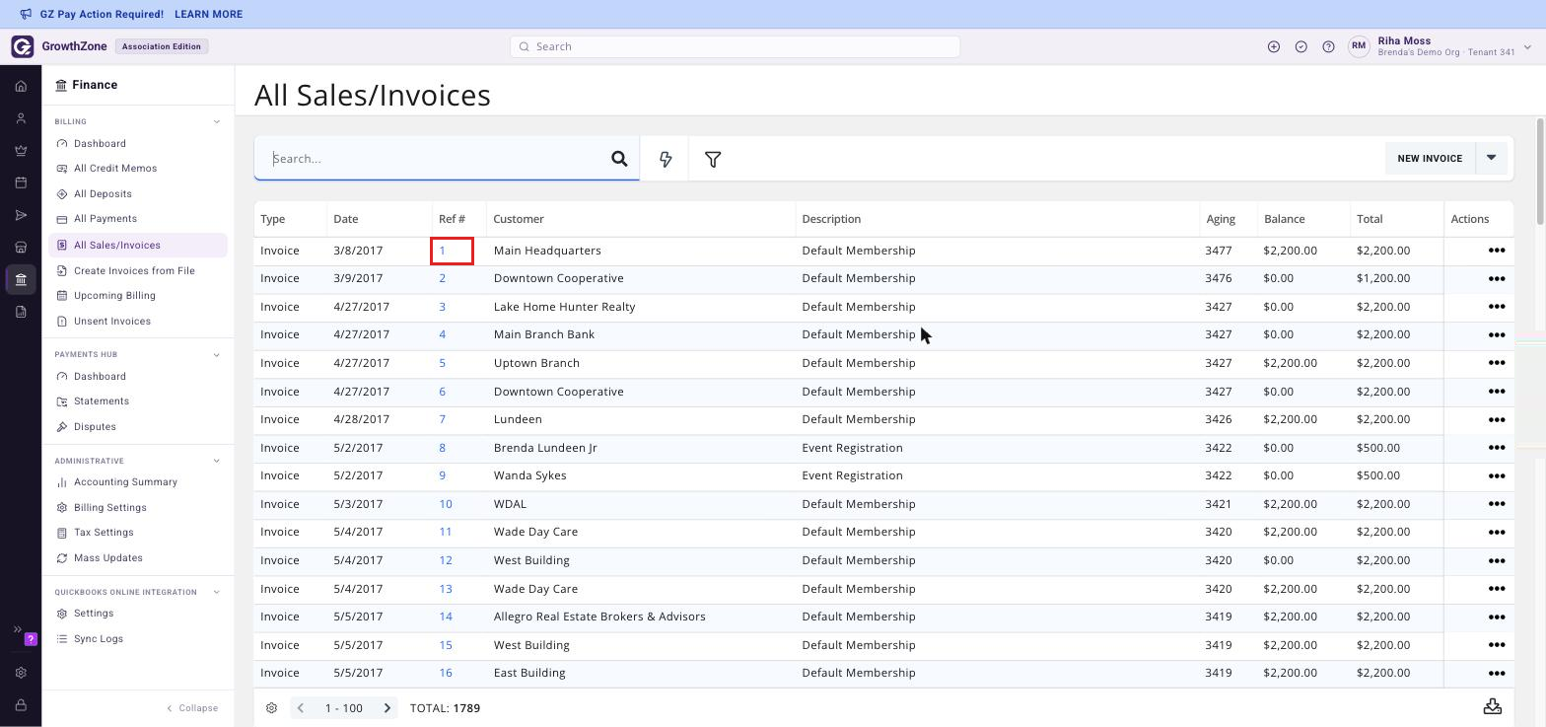This screenshot has height=727, width=1546.
Task: Open table column settings gear icon
Action: [x=271, y=708]
